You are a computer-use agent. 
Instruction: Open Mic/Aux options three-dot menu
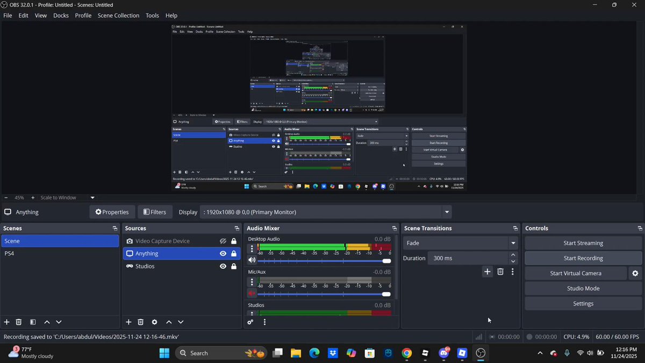(x=252, y=282)
